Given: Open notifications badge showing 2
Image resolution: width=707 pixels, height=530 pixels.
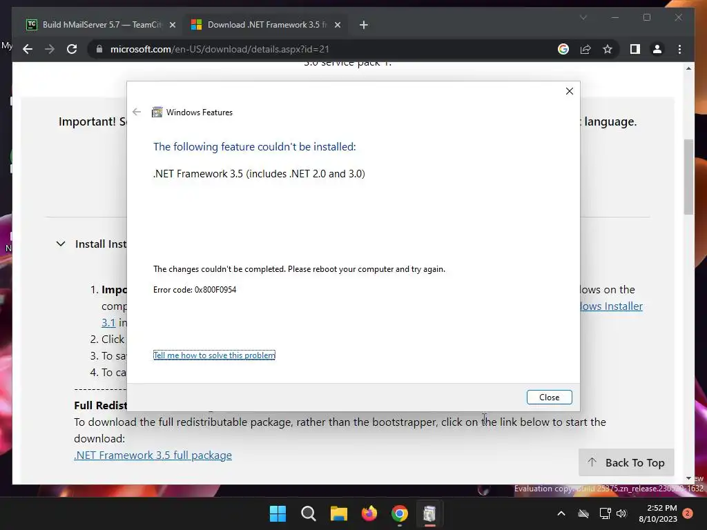Looking at the screenshot, I should 688,513.
